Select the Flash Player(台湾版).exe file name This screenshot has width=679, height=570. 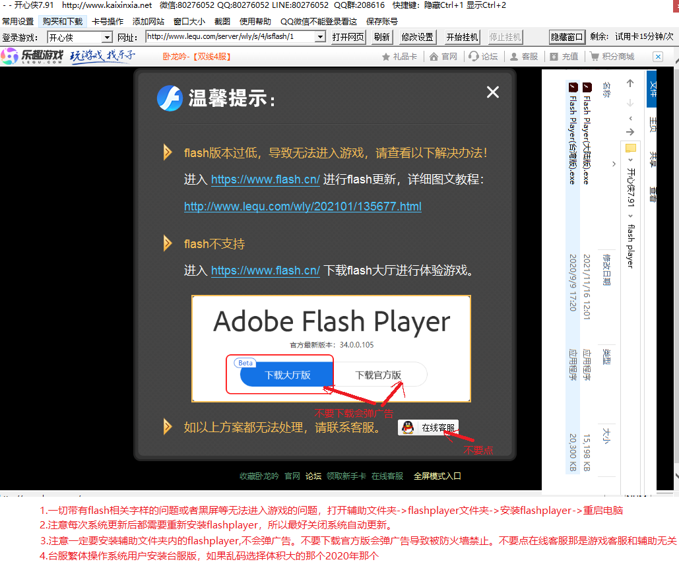click(573, 141)
